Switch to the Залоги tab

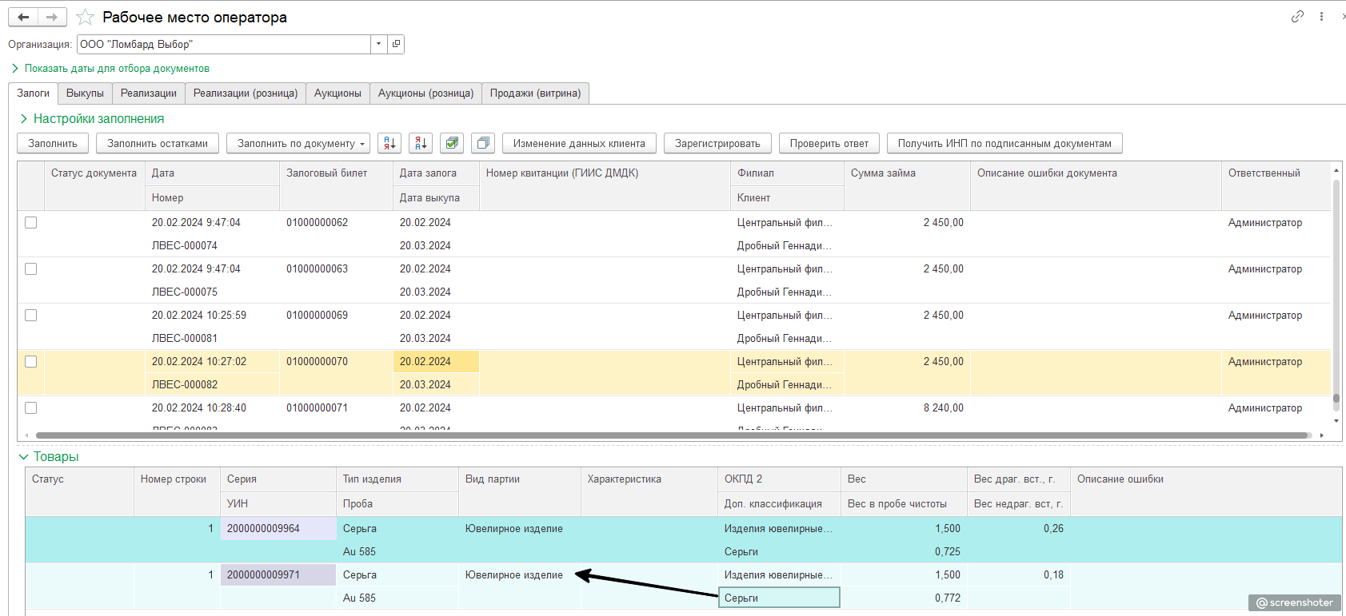tap(33, 93)
